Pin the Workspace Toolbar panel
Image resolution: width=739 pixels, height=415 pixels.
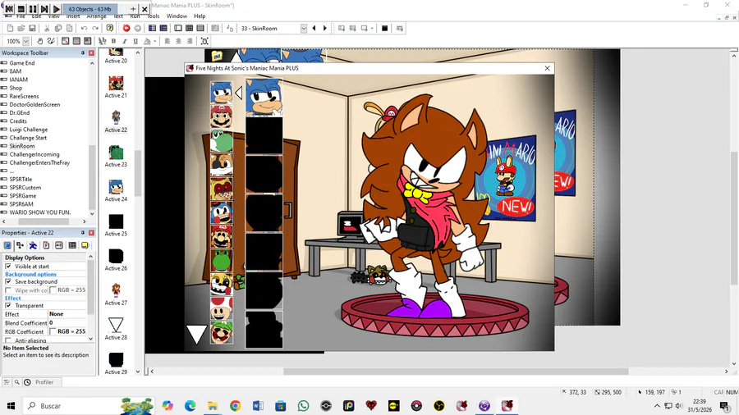[83, 52]
